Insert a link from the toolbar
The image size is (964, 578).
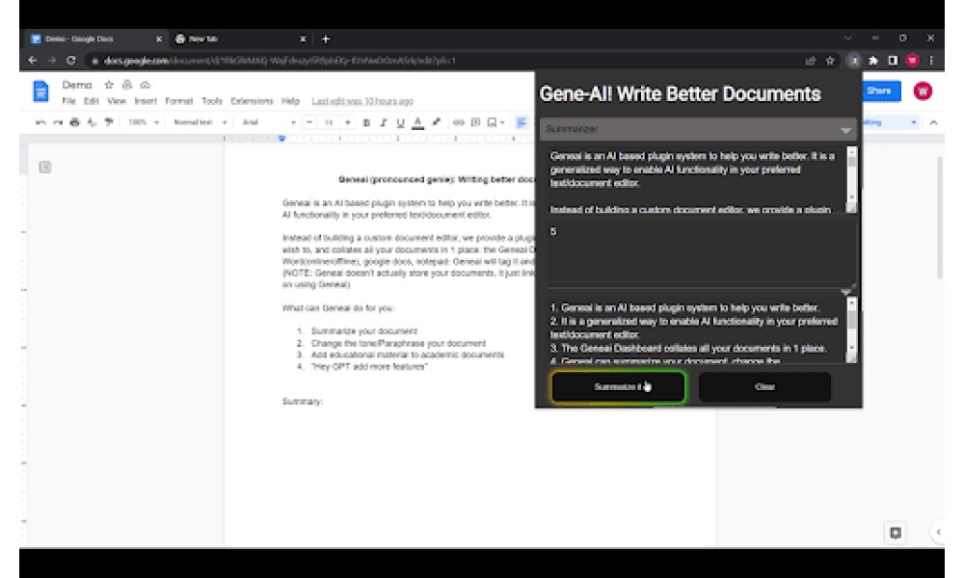point(458,122)
